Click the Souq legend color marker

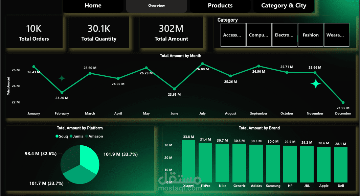pyautogui.click(x=57, y=136)
